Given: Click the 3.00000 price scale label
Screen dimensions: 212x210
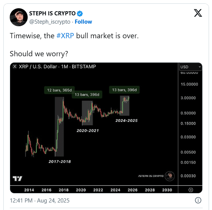Looking at the screenshot, I should pos(188,98).
